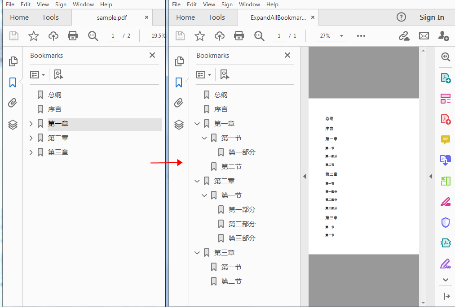Collapse right tools pane arrow
The image size is (455, 307).
click(431, 177)
